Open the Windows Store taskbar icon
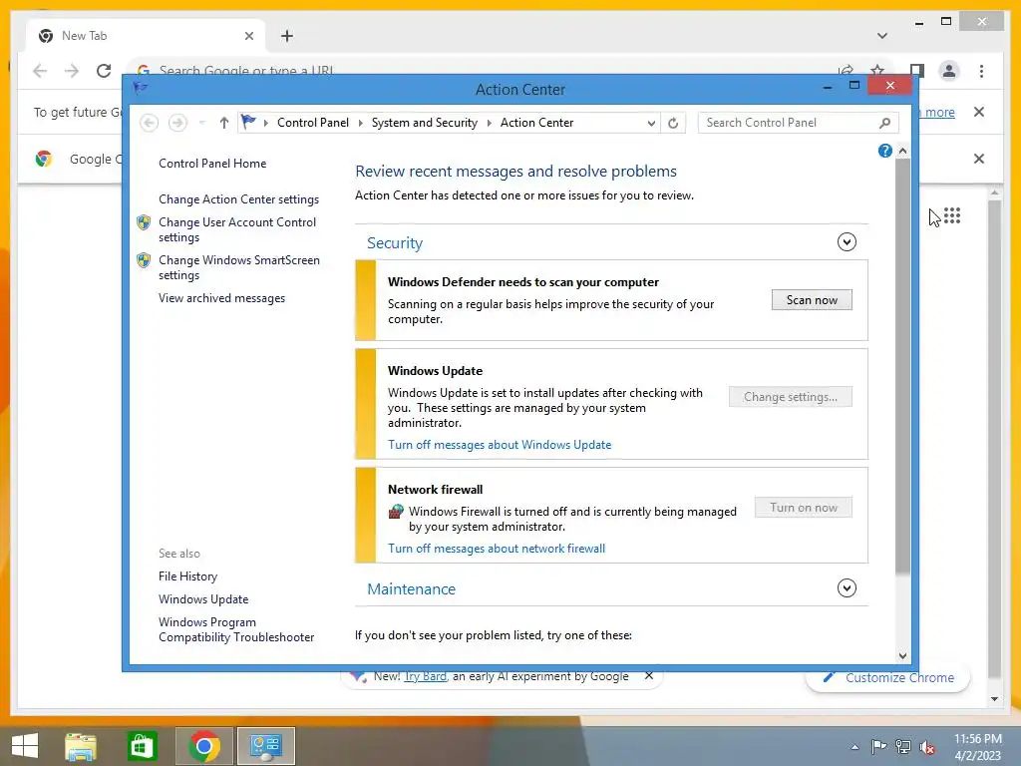Screen dimensions: 1021x766 [142, 746]
